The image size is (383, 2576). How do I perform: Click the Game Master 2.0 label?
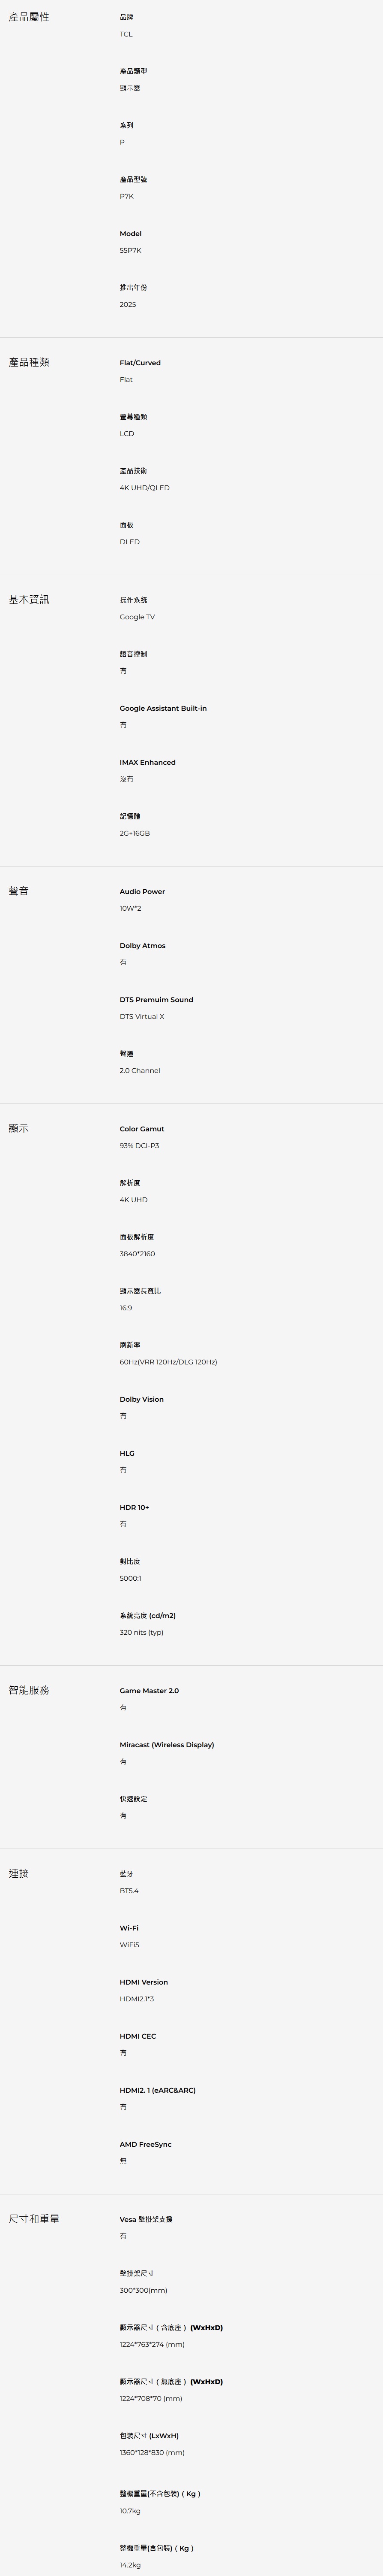pos(149,1691)
